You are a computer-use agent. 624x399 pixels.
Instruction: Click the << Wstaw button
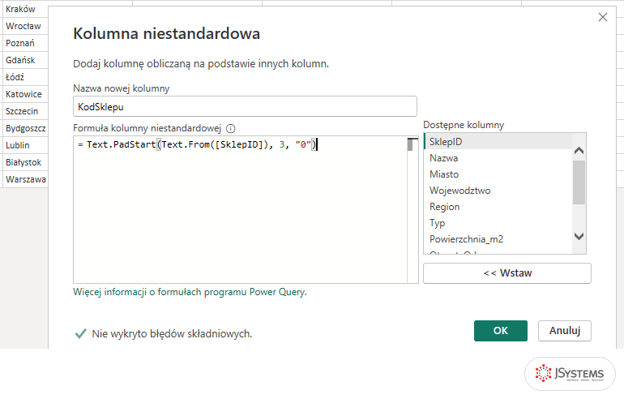tap(507, 273)
